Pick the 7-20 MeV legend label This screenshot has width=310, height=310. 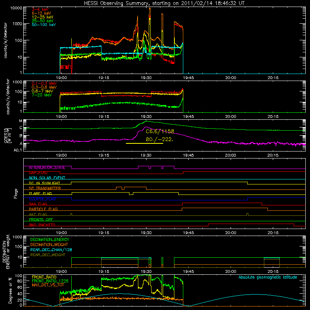coord(42,95)
